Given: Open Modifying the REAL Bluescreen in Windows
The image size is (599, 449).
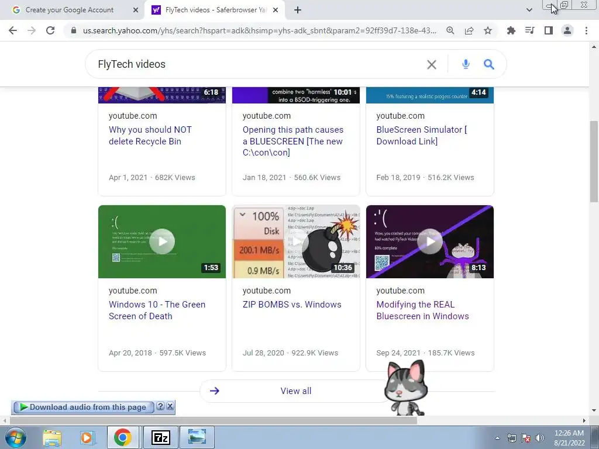Looking at the screenshot, I should [422, 310].
